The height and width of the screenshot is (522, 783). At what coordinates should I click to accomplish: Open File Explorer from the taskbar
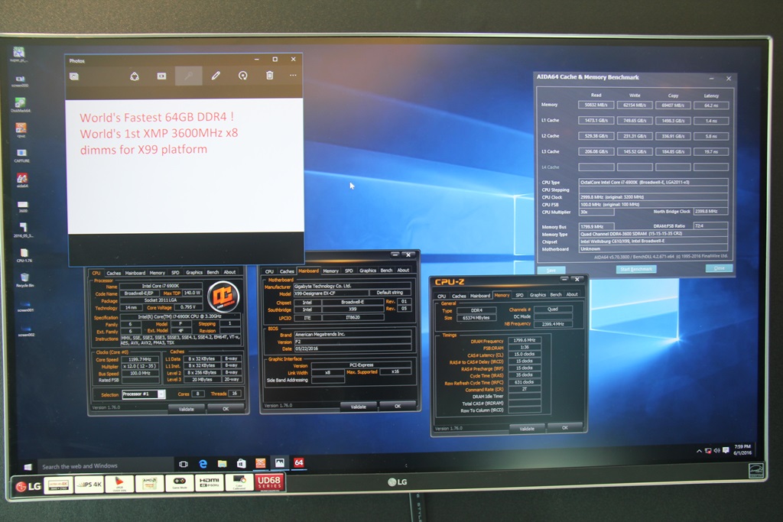222,463
